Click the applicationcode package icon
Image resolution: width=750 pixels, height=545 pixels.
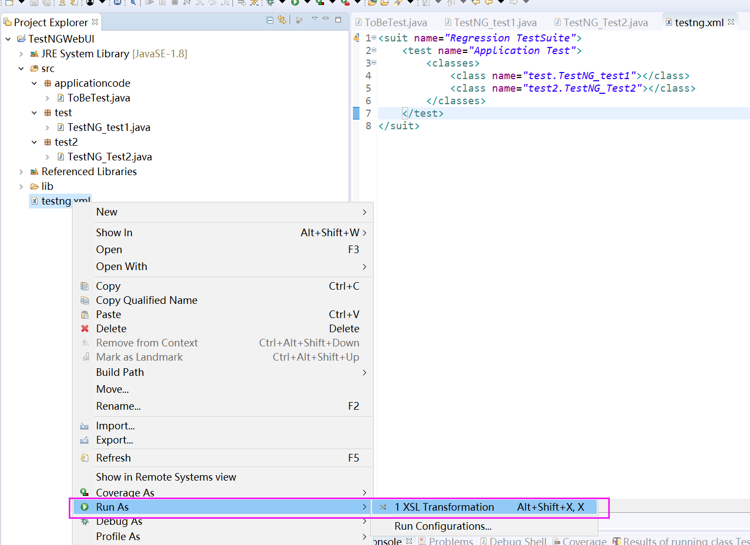coord(47,83)
